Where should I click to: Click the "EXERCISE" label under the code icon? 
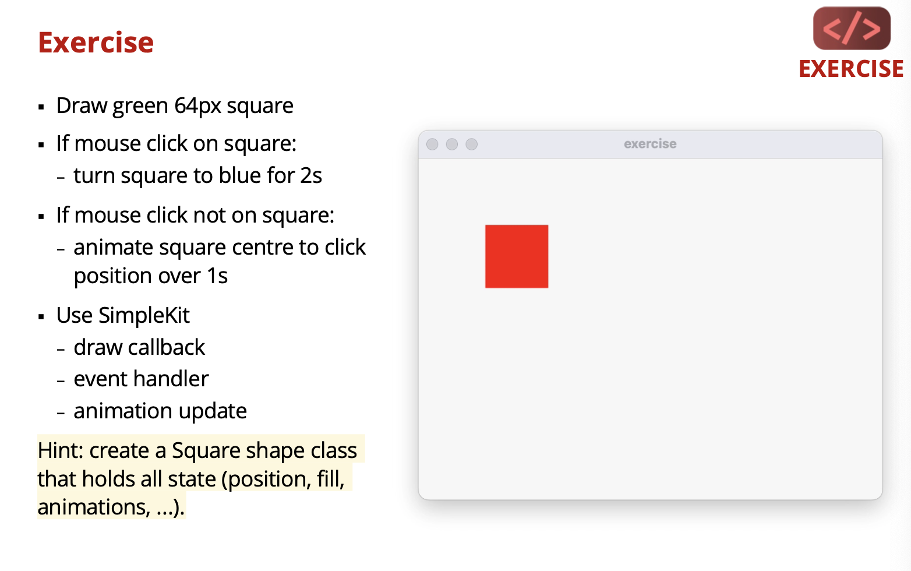[x=850, y=69]
